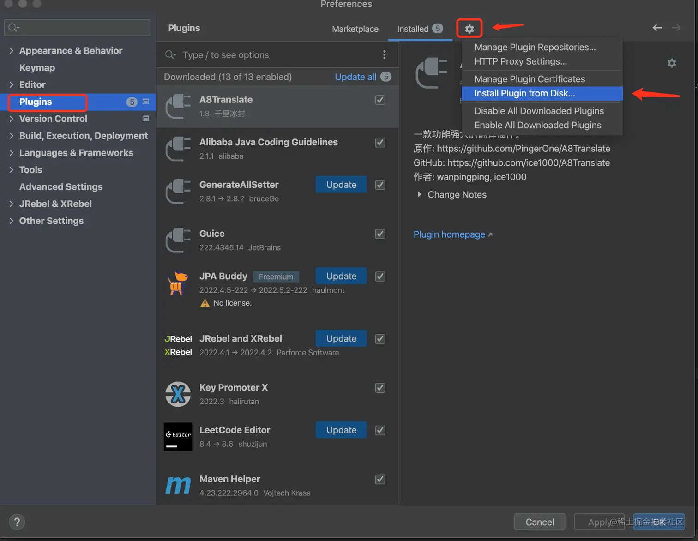Click the Update all count badge
Image resolution: width=698 pixels, height=541 pixels.
(x=386, y=77)
